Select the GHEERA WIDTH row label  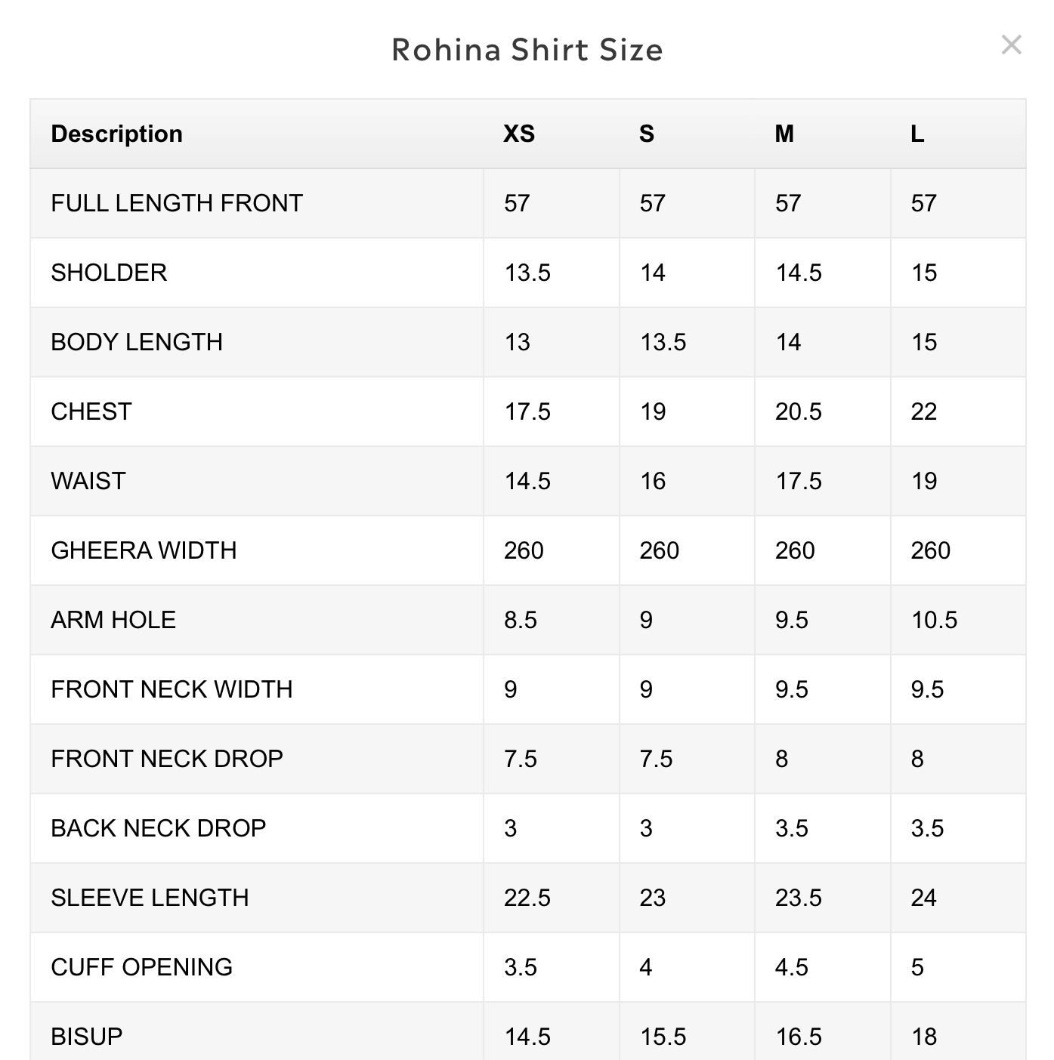pos(144,550)
